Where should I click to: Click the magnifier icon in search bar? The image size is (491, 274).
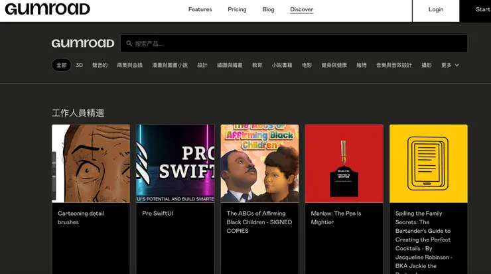(129, 44)
